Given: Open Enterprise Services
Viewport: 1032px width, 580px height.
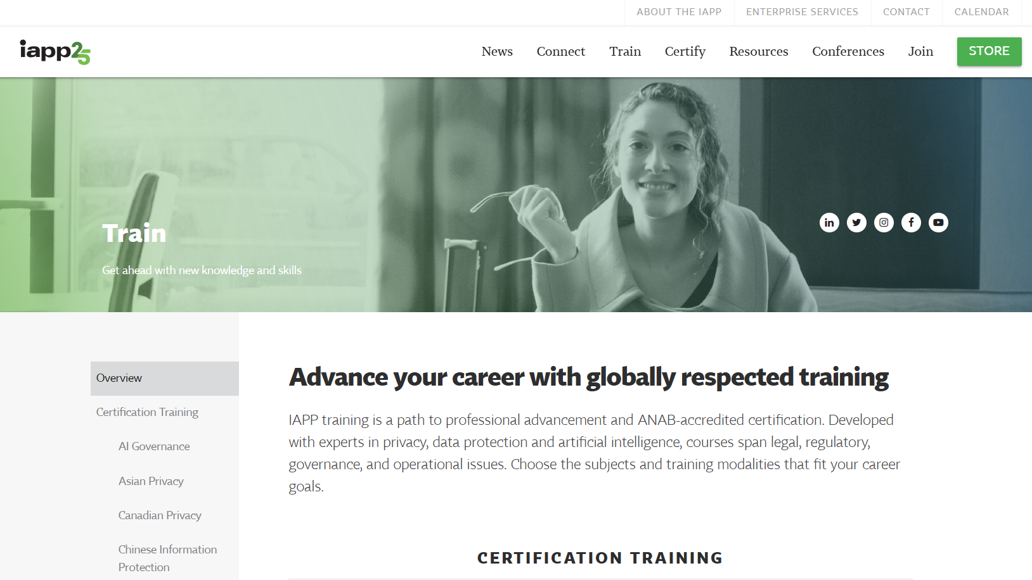Looking at the screenshot, I should click(x=802, y=11).
